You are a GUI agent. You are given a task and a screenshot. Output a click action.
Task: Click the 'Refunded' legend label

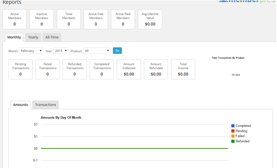click(242, 141)
